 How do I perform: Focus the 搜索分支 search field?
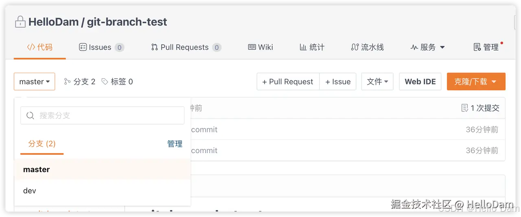coord(106,116)
